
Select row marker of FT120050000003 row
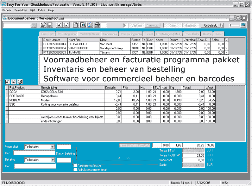coord(41,53)
